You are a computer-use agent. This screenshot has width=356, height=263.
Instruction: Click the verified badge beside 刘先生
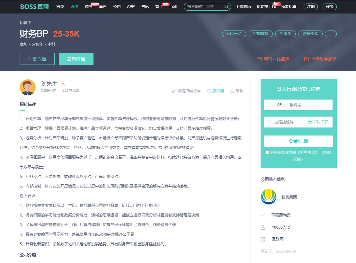coord(63,84)
